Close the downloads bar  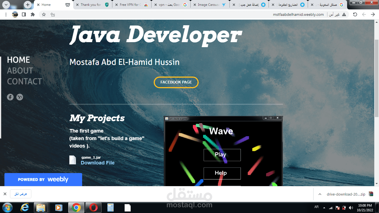5,194
